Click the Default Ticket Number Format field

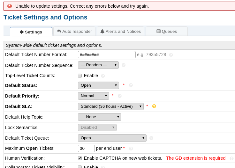(107, 55)
